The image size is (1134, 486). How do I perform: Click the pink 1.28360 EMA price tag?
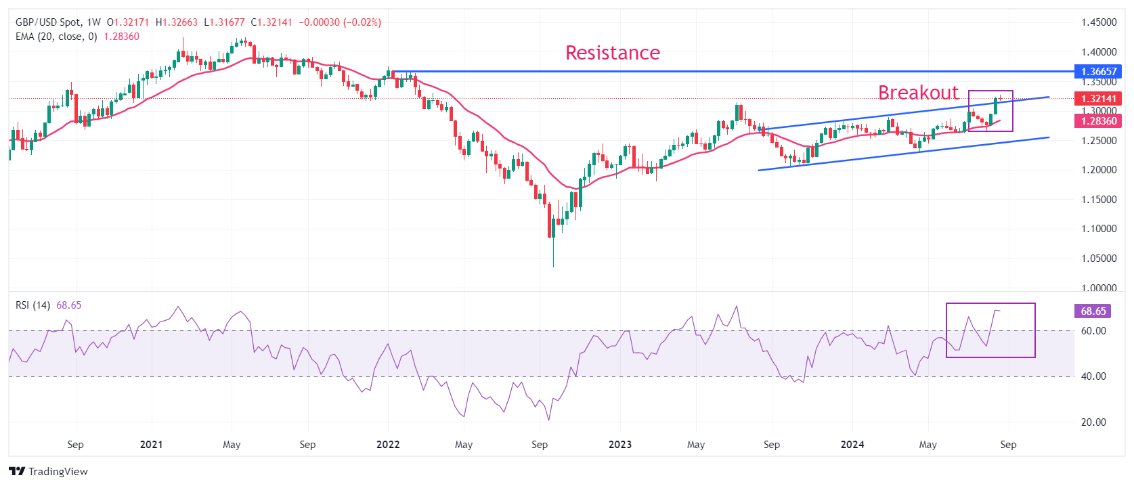1097,121
